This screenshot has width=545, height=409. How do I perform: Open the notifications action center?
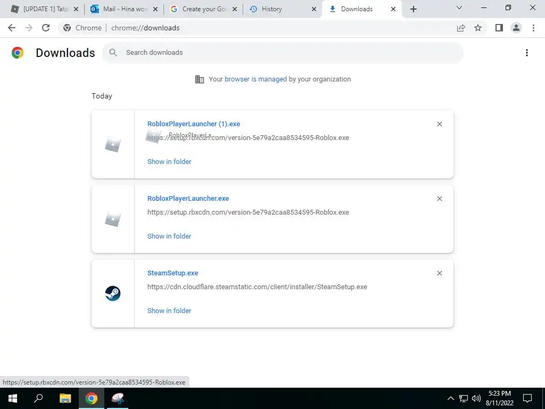click(x=527, y=398)
